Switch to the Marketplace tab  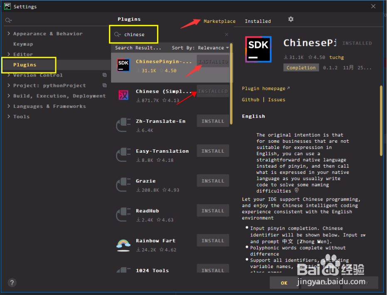219,21
